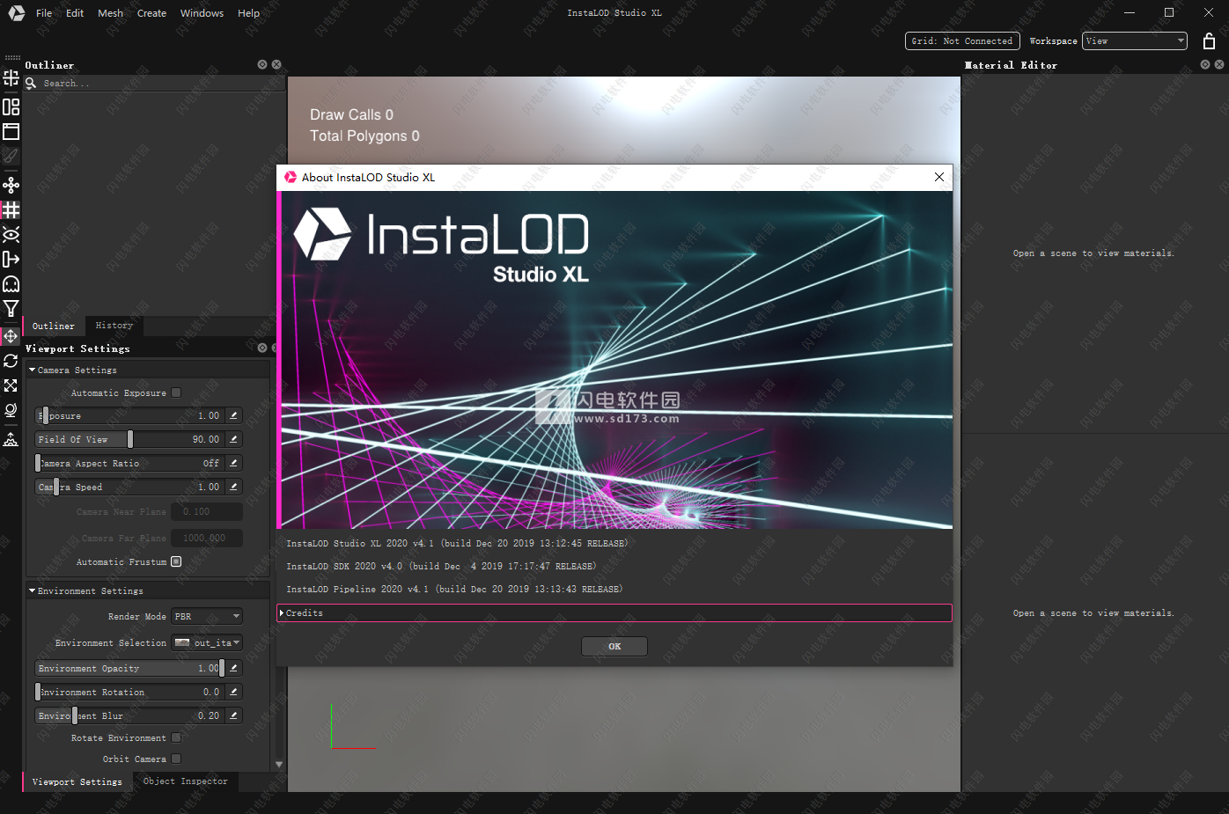
Task: Click the InstaLOD logo icon in the menu bar
Action: [16, 13]
